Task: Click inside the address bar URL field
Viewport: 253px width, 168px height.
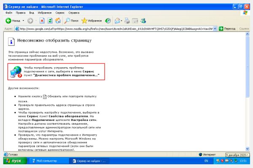Action: [114, 29]
